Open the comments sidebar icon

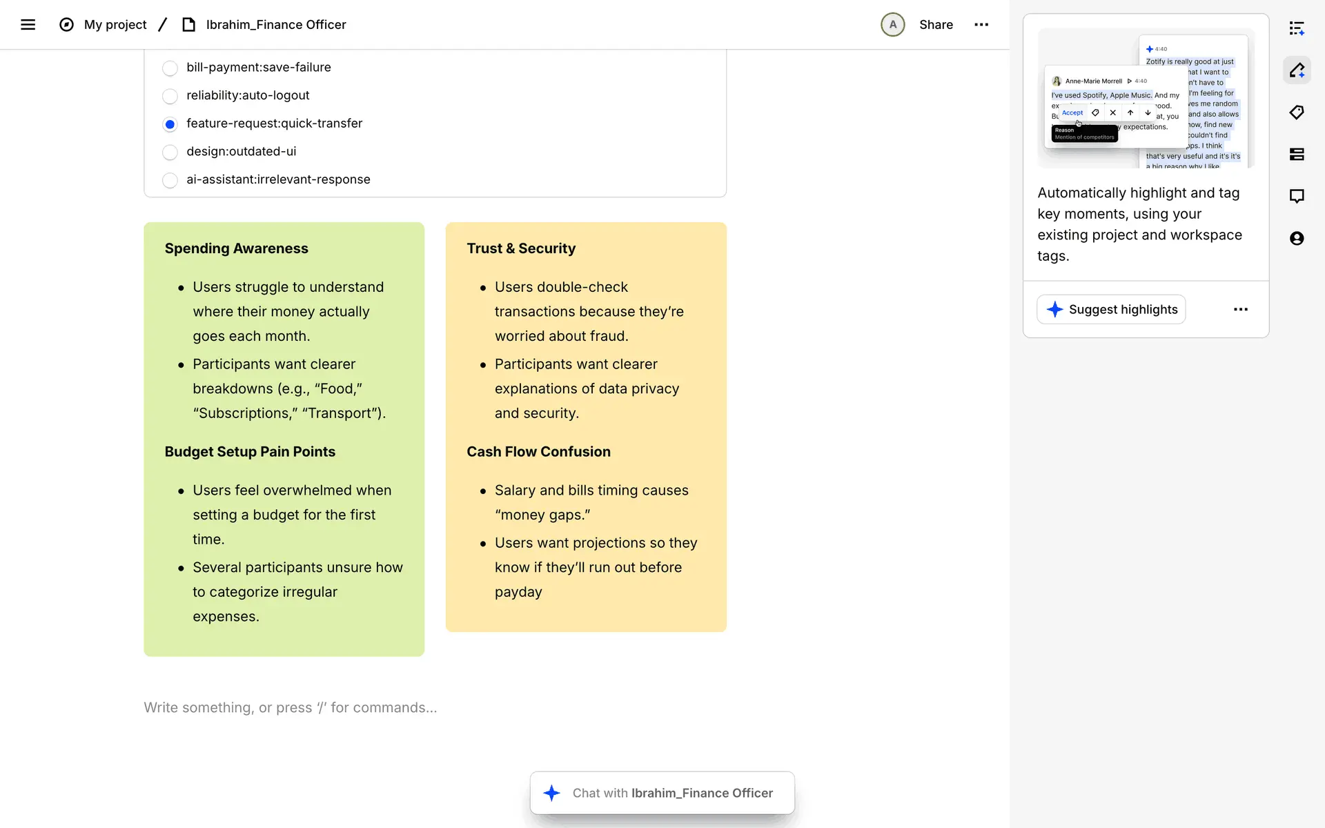(1297, 197)
